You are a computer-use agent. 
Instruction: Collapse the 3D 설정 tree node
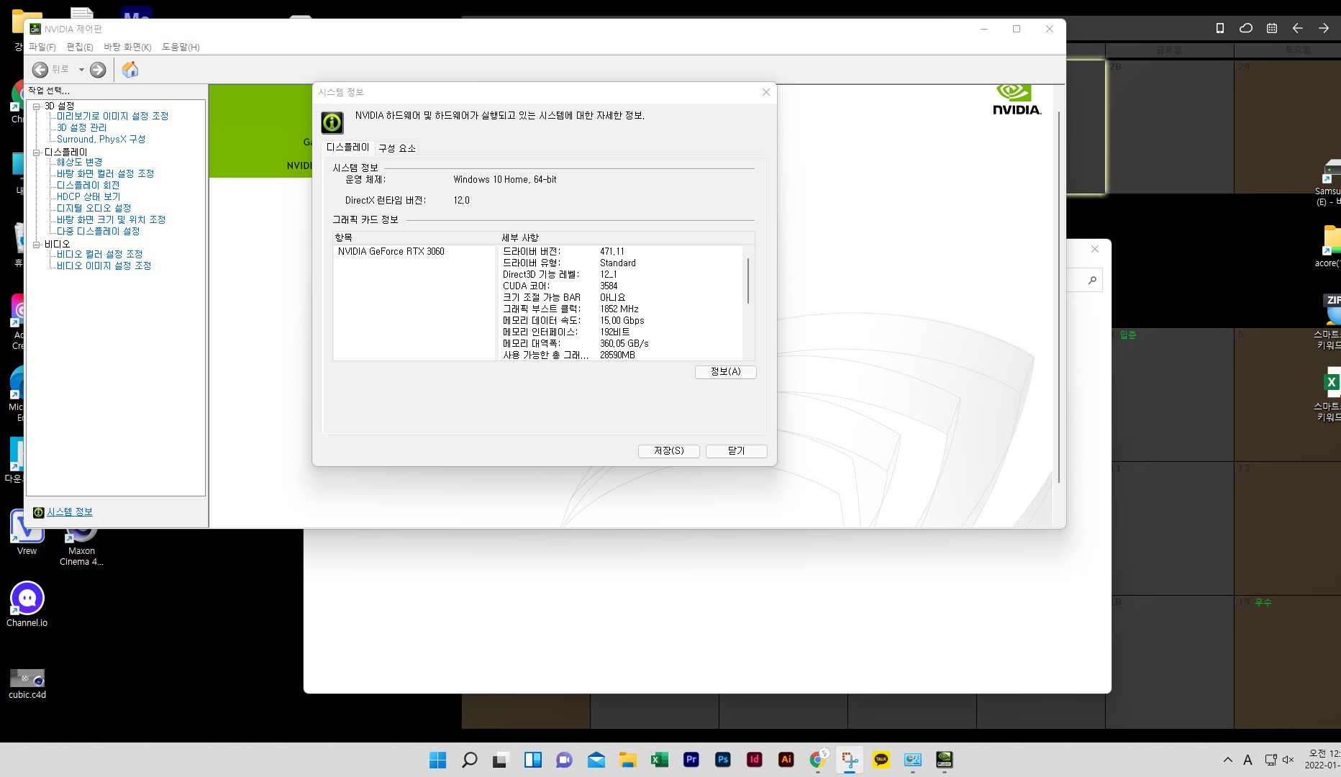(37, 106)
